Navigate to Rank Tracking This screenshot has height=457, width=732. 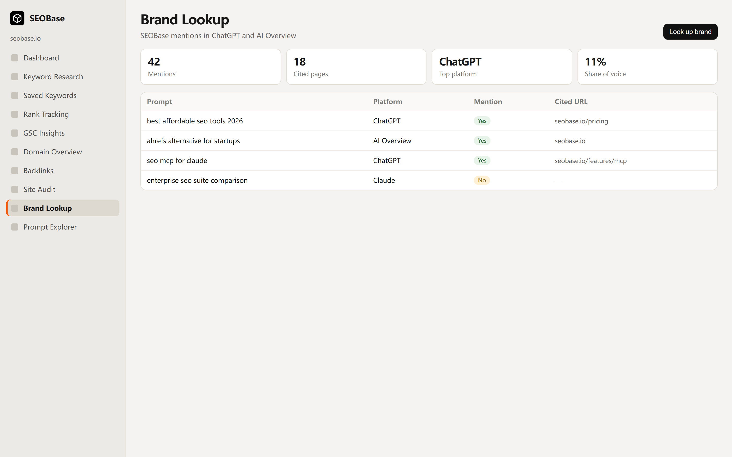tap(63, 114)
